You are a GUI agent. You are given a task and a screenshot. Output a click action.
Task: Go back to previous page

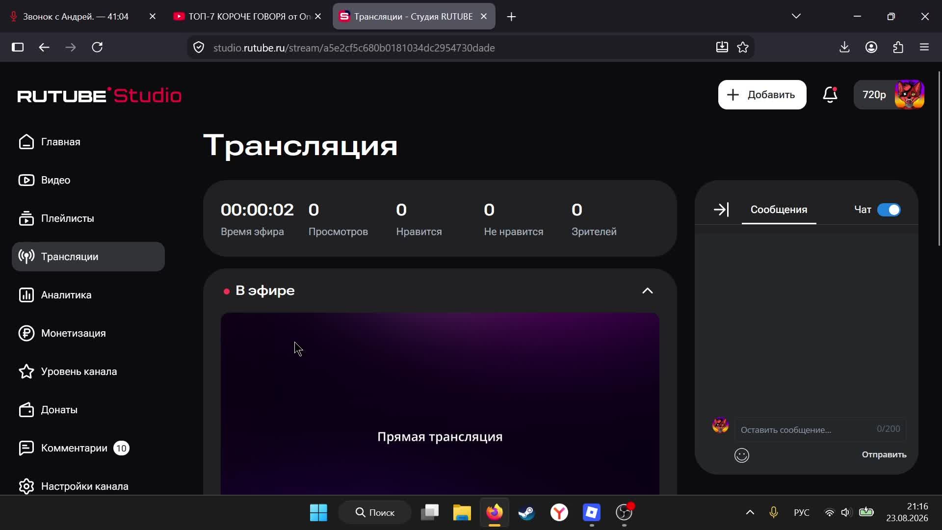click(x=44, y=48)
